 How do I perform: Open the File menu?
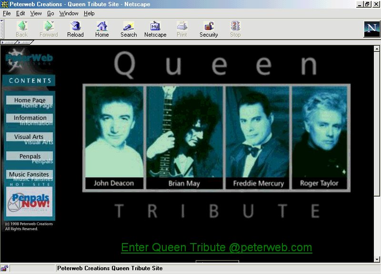pos(7,13)
